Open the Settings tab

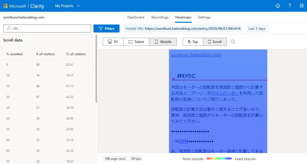click(204, 17)
